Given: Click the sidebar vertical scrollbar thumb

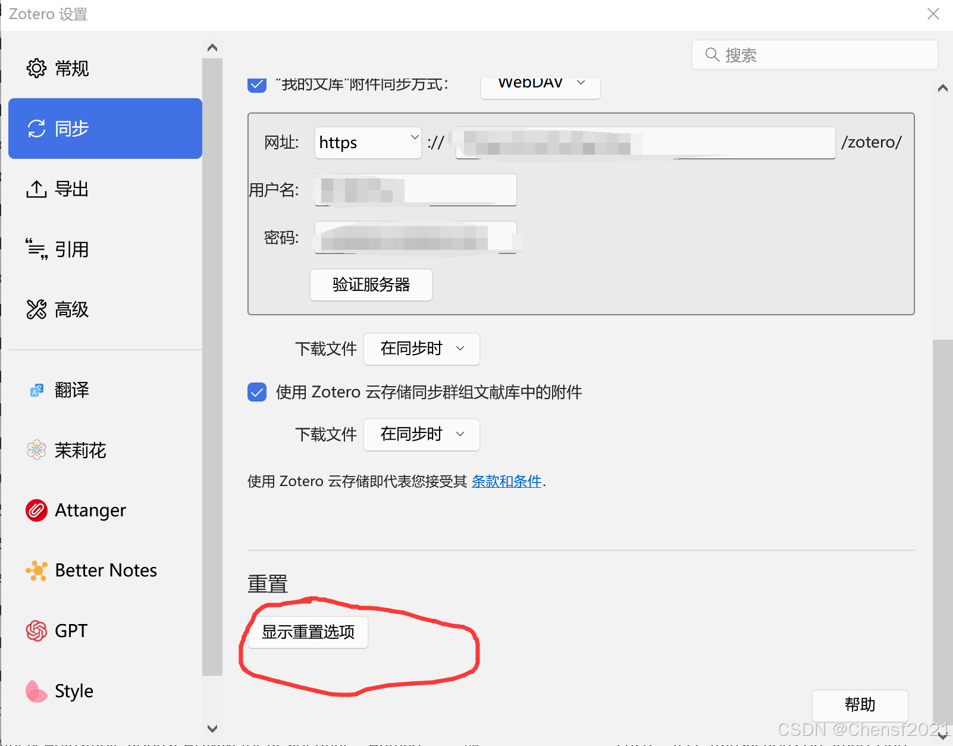Looking at the screenshot, I should (212, 367).
